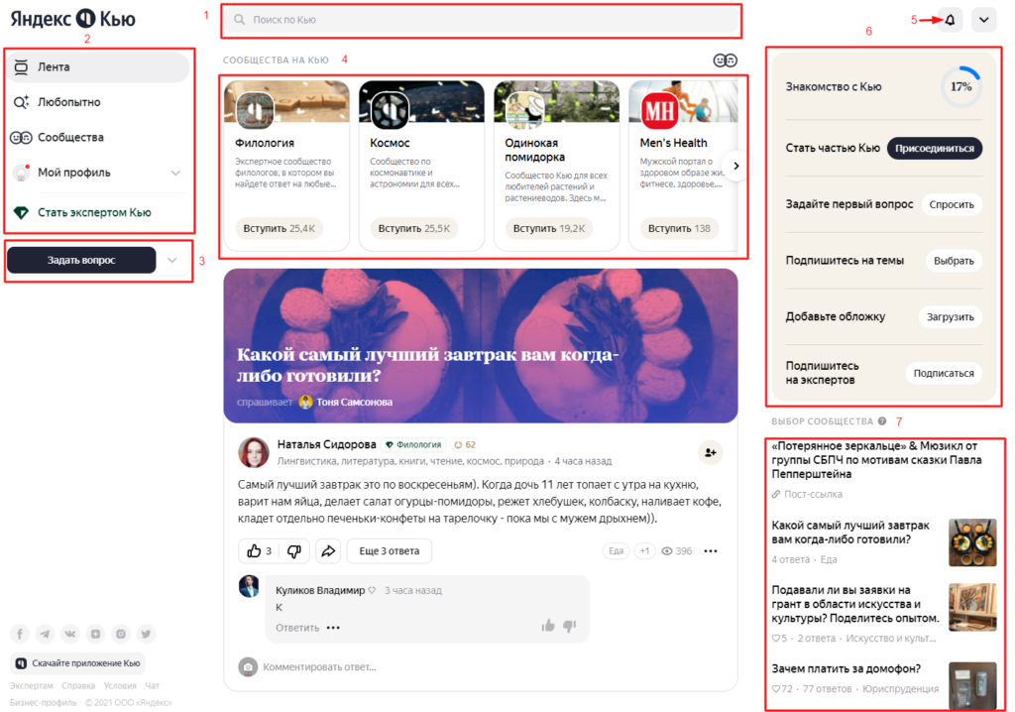Image resolution: width=1015 pixels, height=712 pixels.
Task: Dislike the answer with thumbs down
Action: tap(293, 551)
